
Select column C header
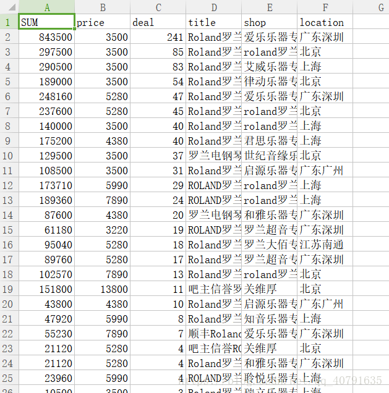[158, 7]
